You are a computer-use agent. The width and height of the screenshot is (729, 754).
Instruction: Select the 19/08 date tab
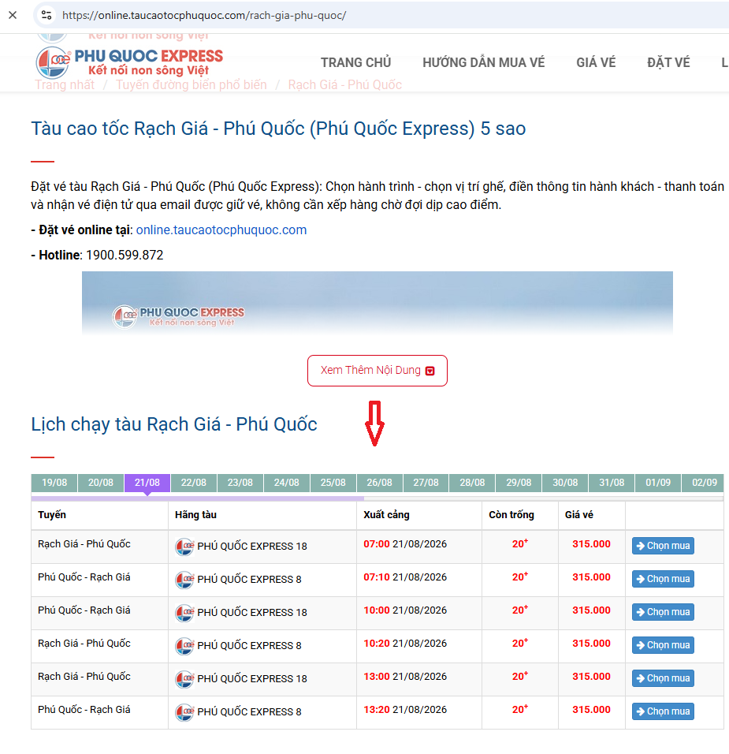54,483
